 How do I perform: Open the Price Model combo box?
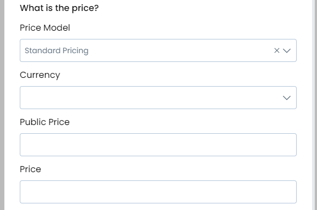point(158,50)
